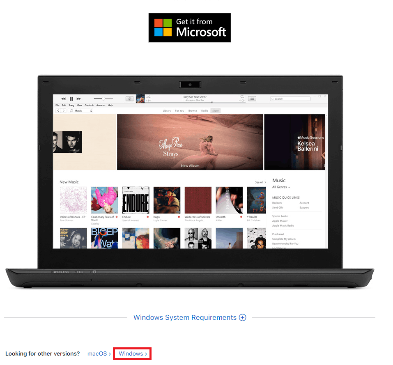393x365 pixels.
Task: Pause playback in the iTunes window
Action: [x=71, y=99]
